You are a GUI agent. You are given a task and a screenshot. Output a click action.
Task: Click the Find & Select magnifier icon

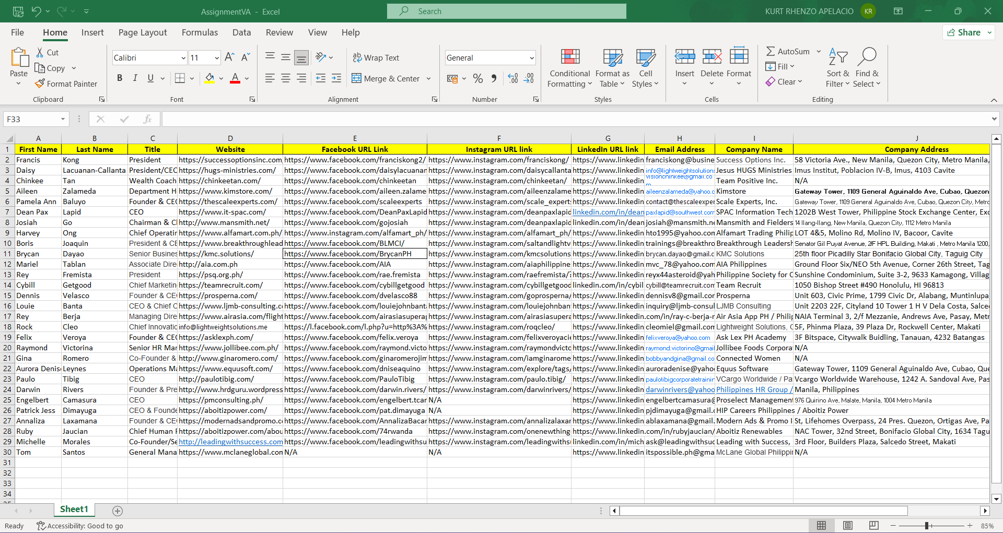[867, 57]
